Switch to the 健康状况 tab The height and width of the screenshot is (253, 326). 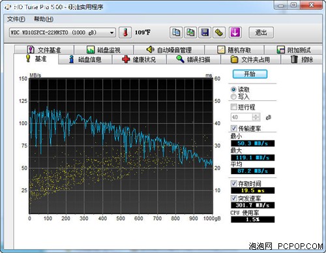point(139,59)
